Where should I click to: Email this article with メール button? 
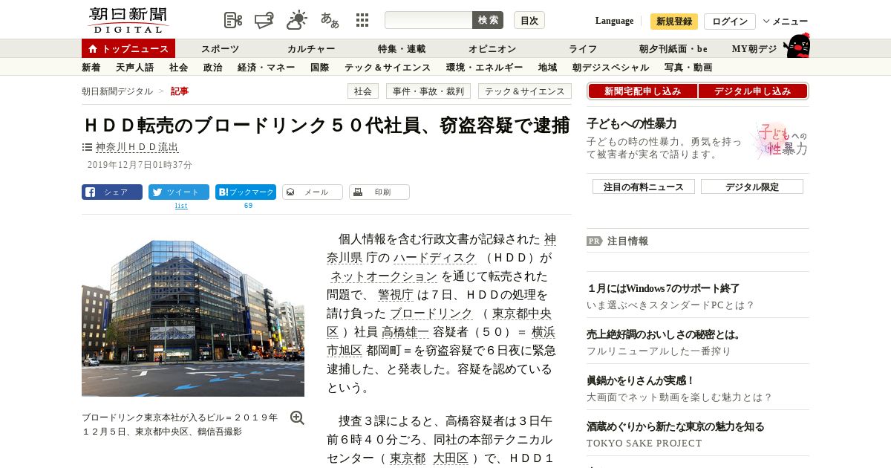tap(313, 192)
